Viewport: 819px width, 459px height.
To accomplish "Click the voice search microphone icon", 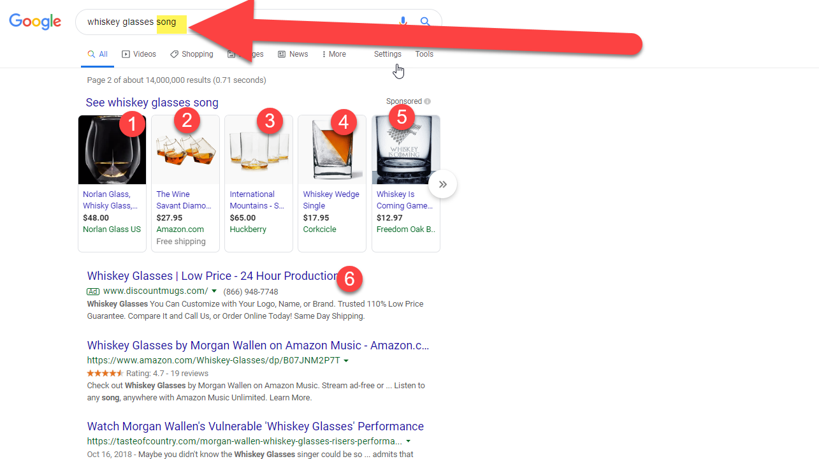I will point(403,22).
